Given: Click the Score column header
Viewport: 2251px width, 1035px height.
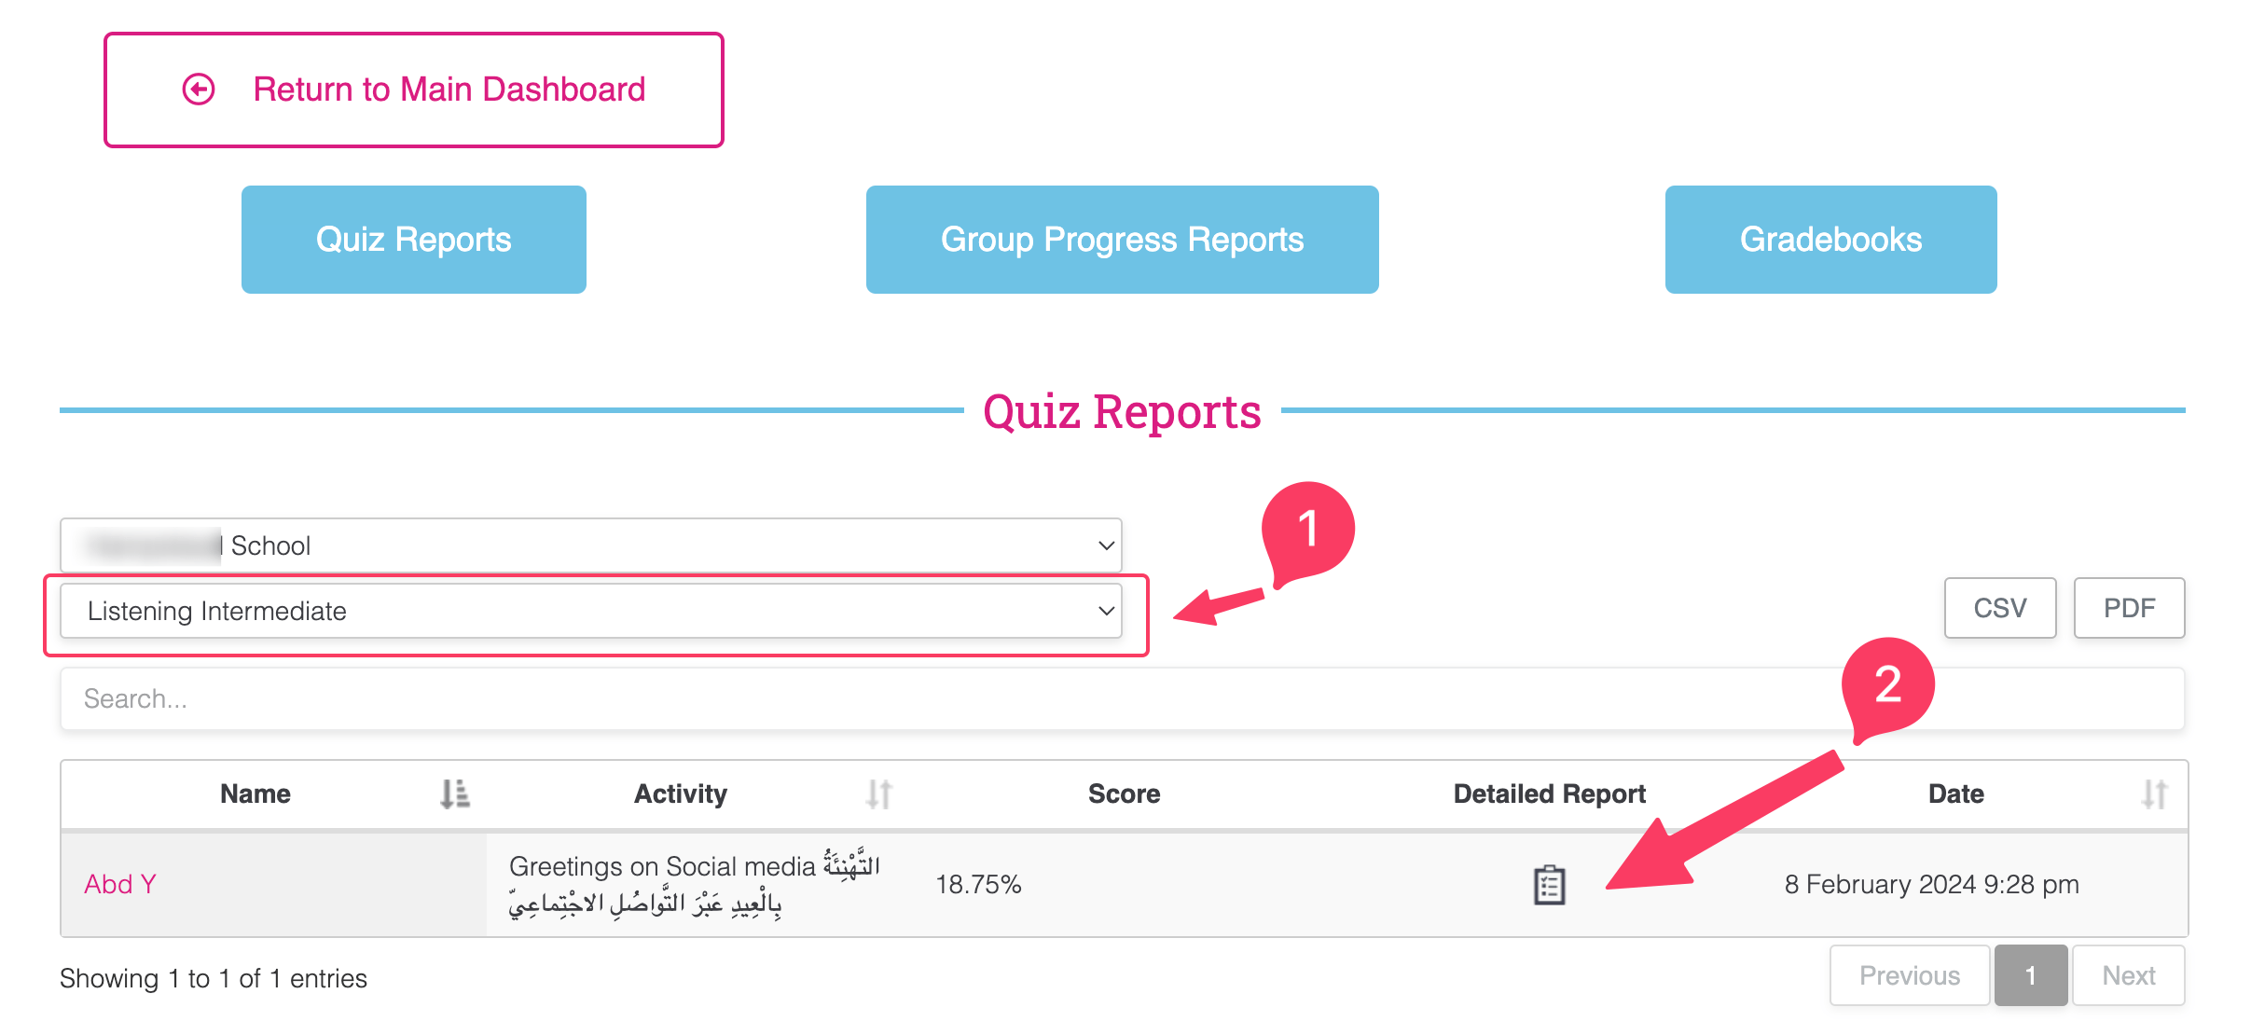Looking at the screenshot, I should [x=1124, y=793].
